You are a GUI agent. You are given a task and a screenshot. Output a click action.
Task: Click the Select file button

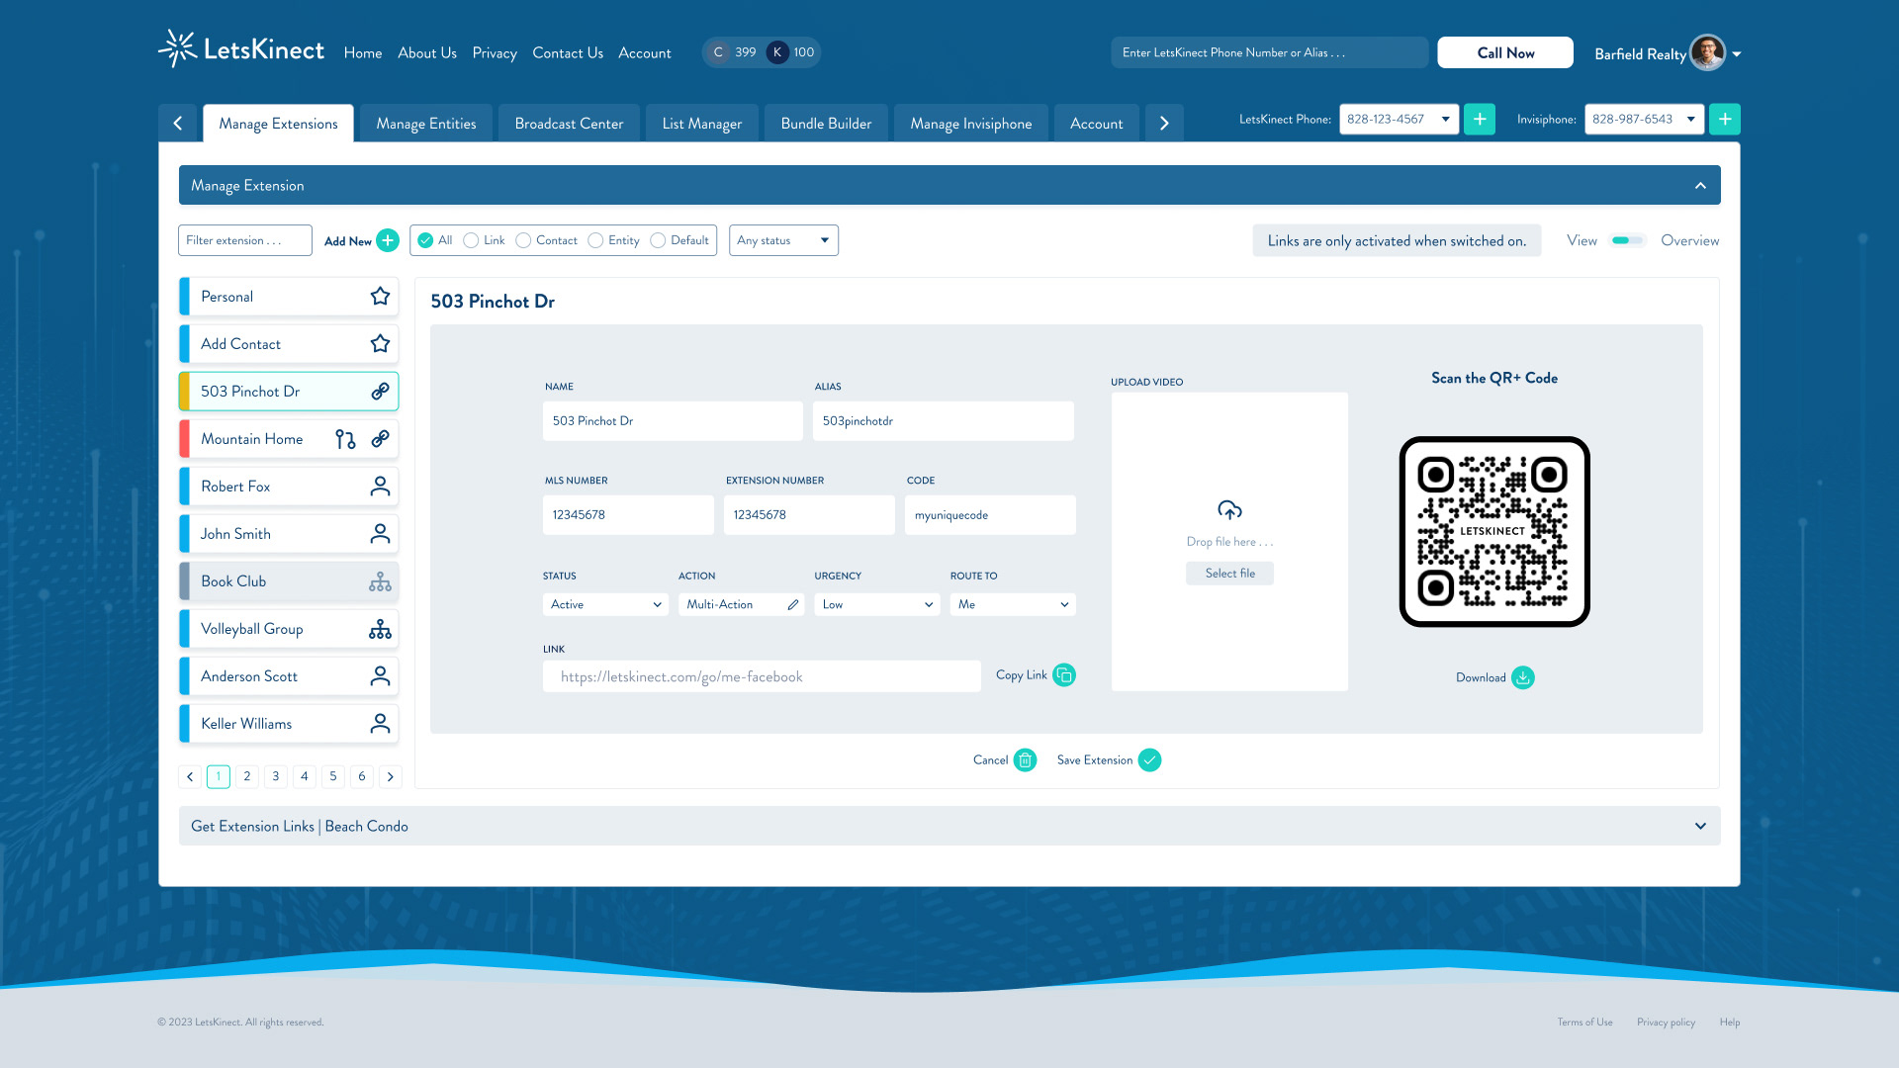(x=1229, y=574)
